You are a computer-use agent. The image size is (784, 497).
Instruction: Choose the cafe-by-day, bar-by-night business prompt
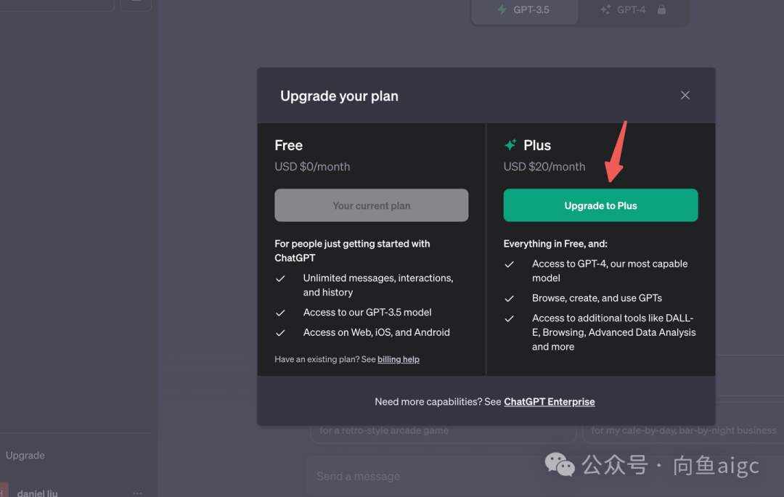(683, 430)
